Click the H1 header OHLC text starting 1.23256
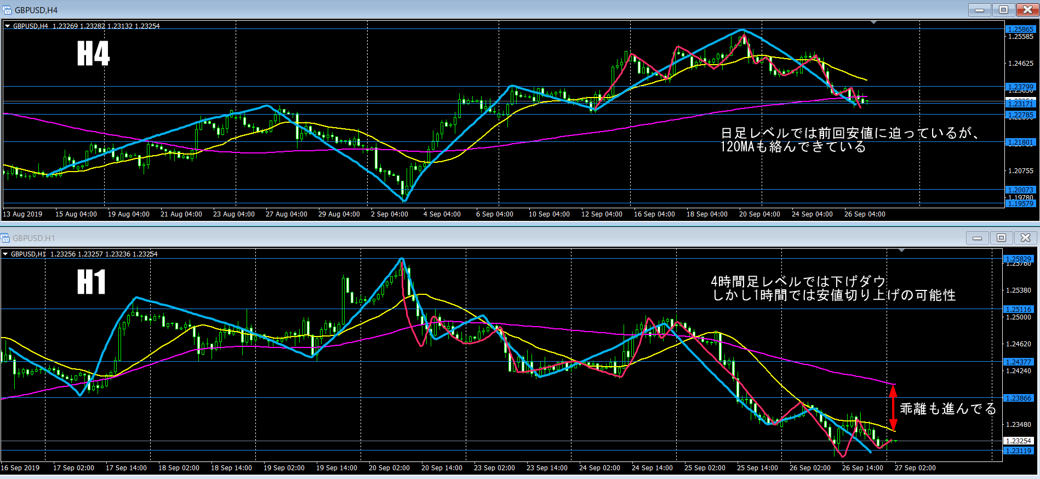Screen dimensions: 1040x479 [104, 254]
